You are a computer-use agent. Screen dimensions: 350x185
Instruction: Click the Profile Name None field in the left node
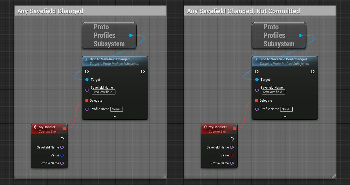point(116,109)
